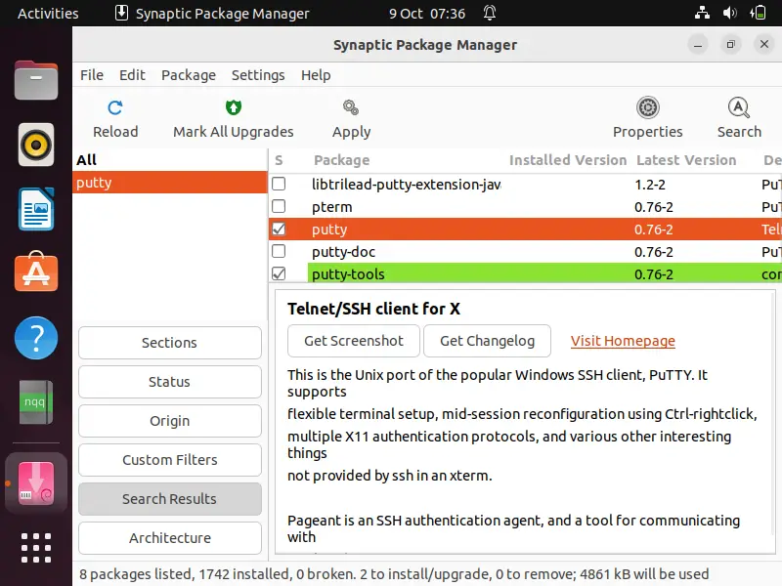782x586 pixels.
Task: Click the Get Changelog button
Action: click(487, 341)
